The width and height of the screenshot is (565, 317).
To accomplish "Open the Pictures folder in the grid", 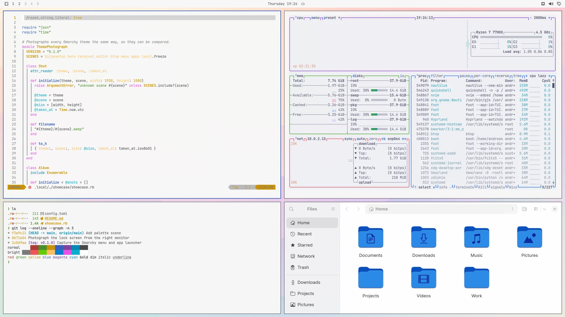I will [530, 242].
